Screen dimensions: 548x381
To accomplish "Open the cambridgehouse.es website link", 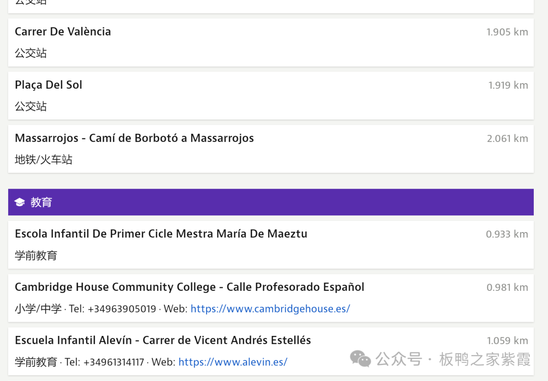I will [x=270, y=309].
